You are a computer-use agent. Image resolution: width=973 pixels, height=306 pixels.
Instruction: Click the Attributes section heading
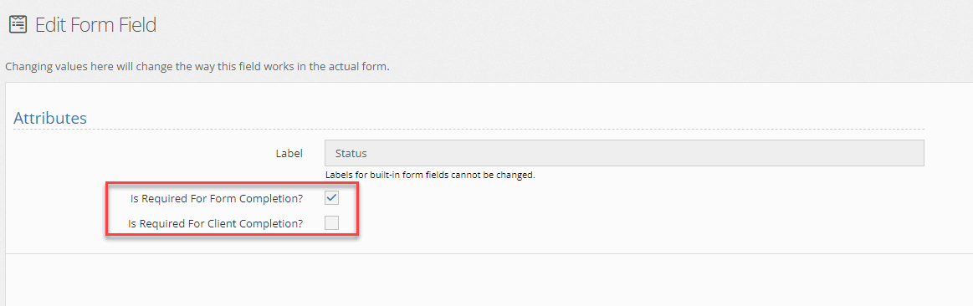(x=50, y=118)
